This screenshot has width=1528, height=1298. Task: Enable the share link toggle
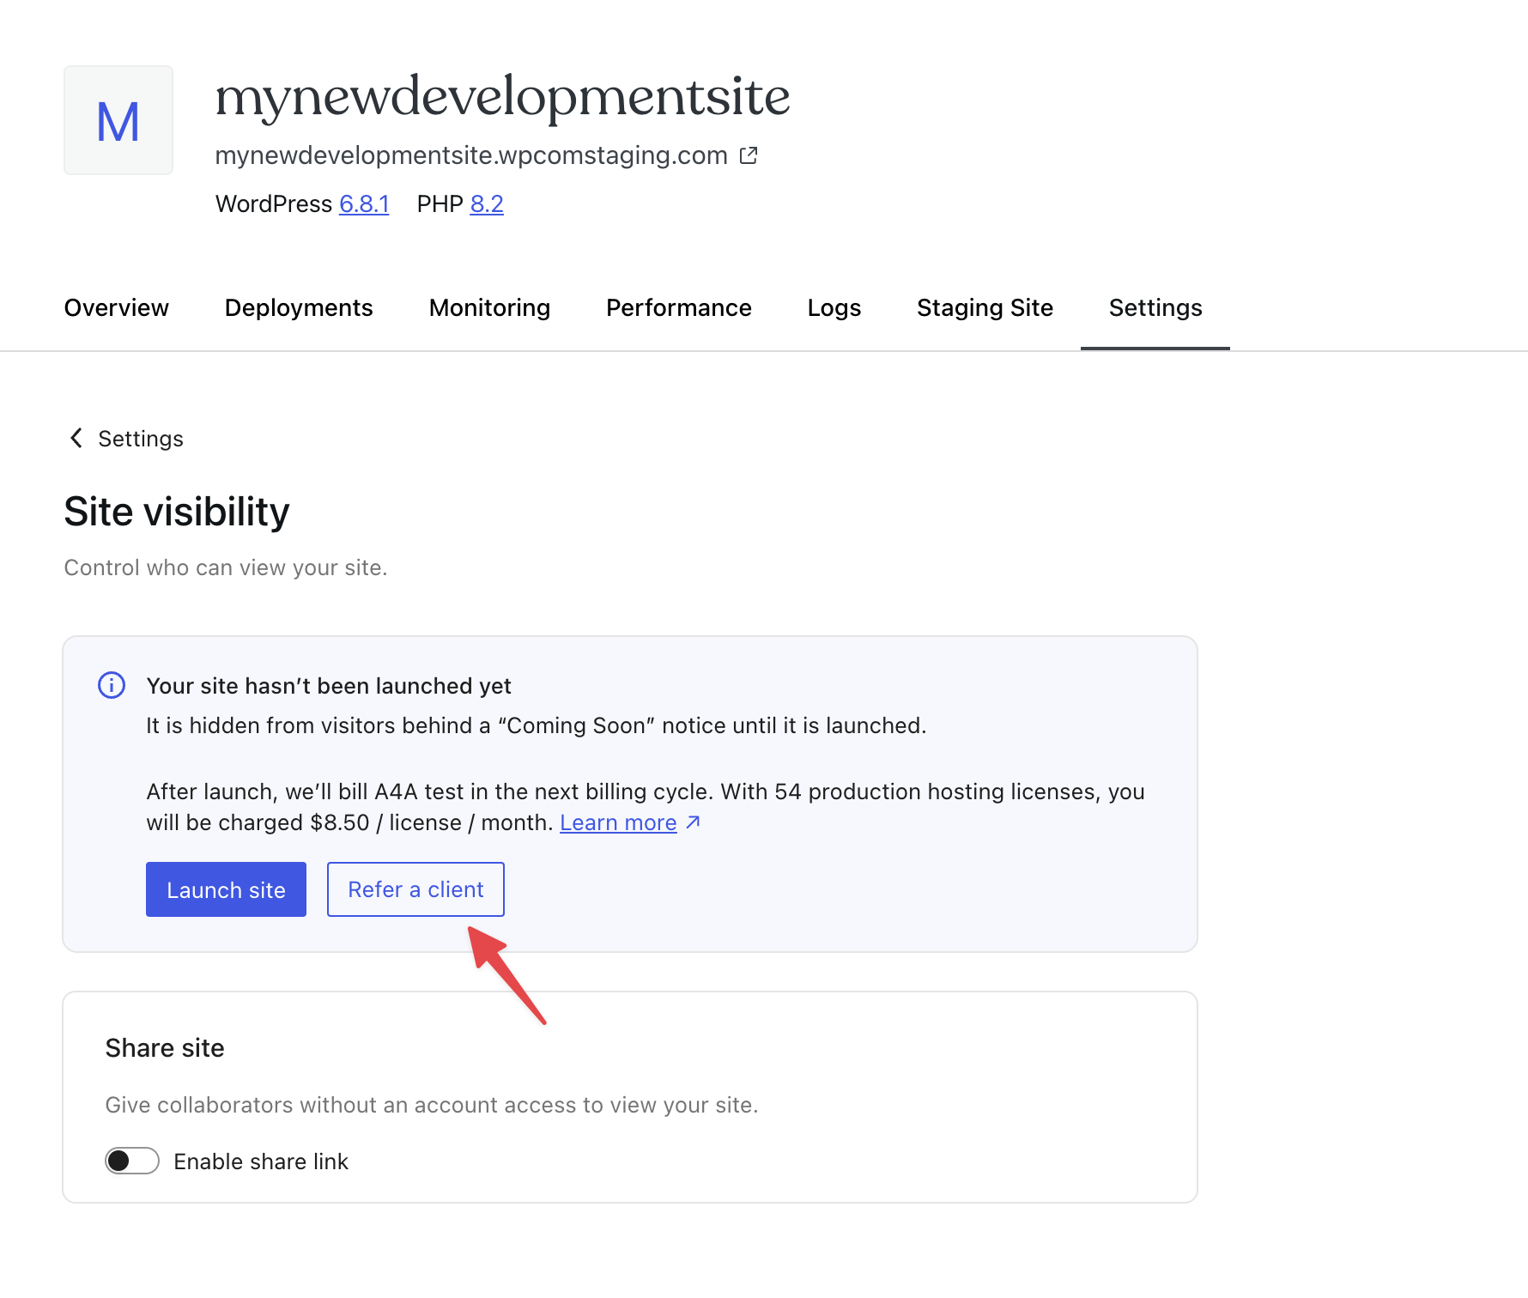(x=132, y=1161)
